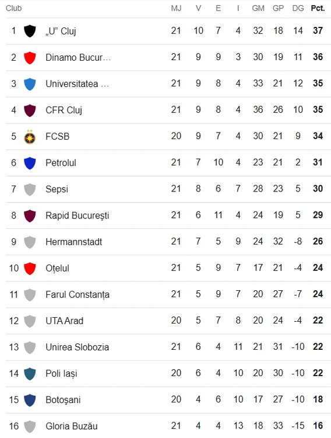Click the Pct. column header
The height and width of the screenshot is (438, 331).
point(318,8)
